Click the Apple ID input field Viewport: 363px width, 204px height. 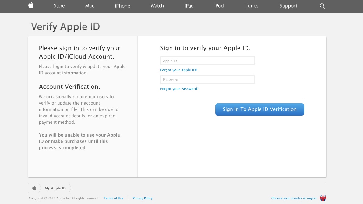pyautogui.click(x=207, y=61)
